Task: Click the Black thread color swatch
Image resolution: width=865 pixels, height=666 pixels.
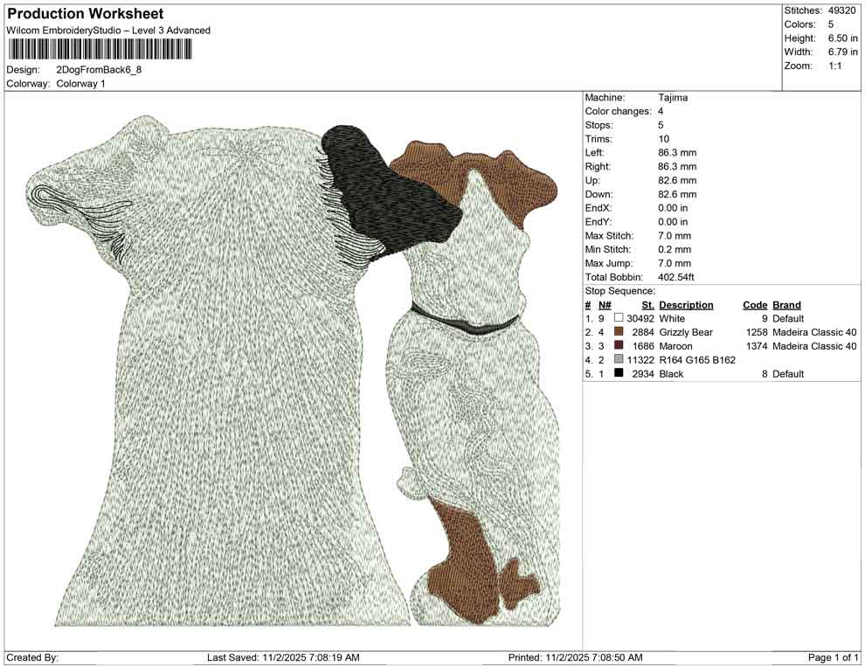Action: click(619, 373)
